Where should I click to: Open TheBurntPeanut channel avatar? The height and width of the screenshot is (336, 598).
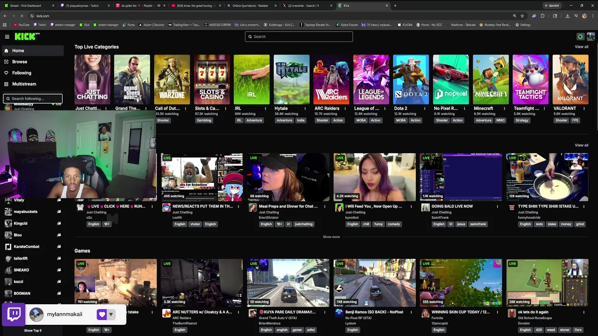pyautogui.click(x=166, y=314)
